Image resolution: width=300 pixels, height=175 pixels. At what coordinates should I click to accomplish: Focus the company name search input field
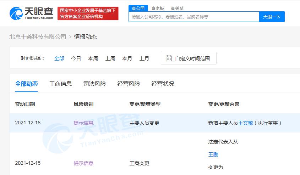click(x=194, y=17)
